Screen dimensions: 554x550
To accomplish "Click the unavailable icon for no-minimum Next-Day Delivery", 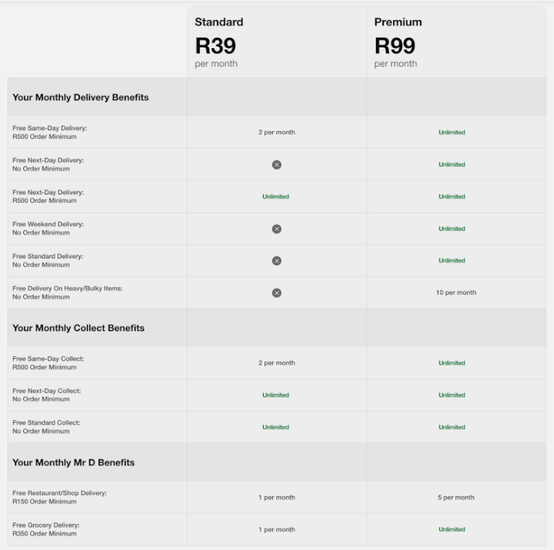I will click(x=276, y=165).
